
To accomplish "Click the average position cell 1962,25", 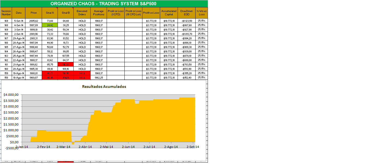I will pos(99,77).
